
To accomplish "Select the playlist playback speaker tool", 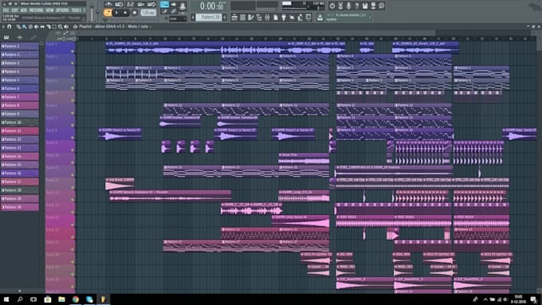I will point(66,26).
